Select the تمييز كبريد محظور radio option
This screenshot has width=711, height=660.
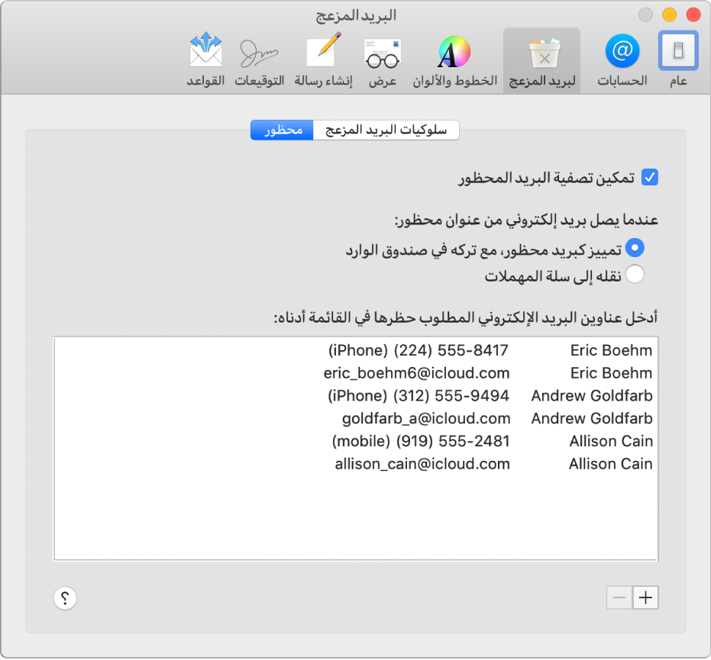tap(635, 247)
